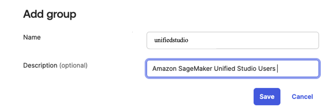Click the Save button

(x=267, y=97)
